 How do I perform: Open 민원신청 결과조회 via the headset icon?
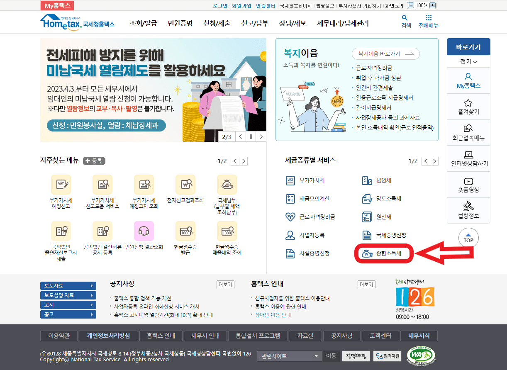point(144,231)
